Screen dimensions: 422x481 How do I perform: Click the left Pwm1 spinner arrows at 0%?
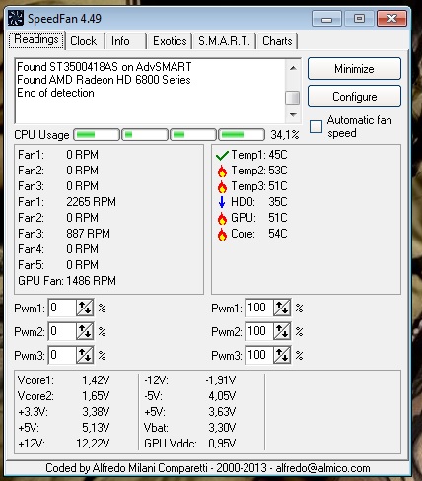(x=85, y=308)
